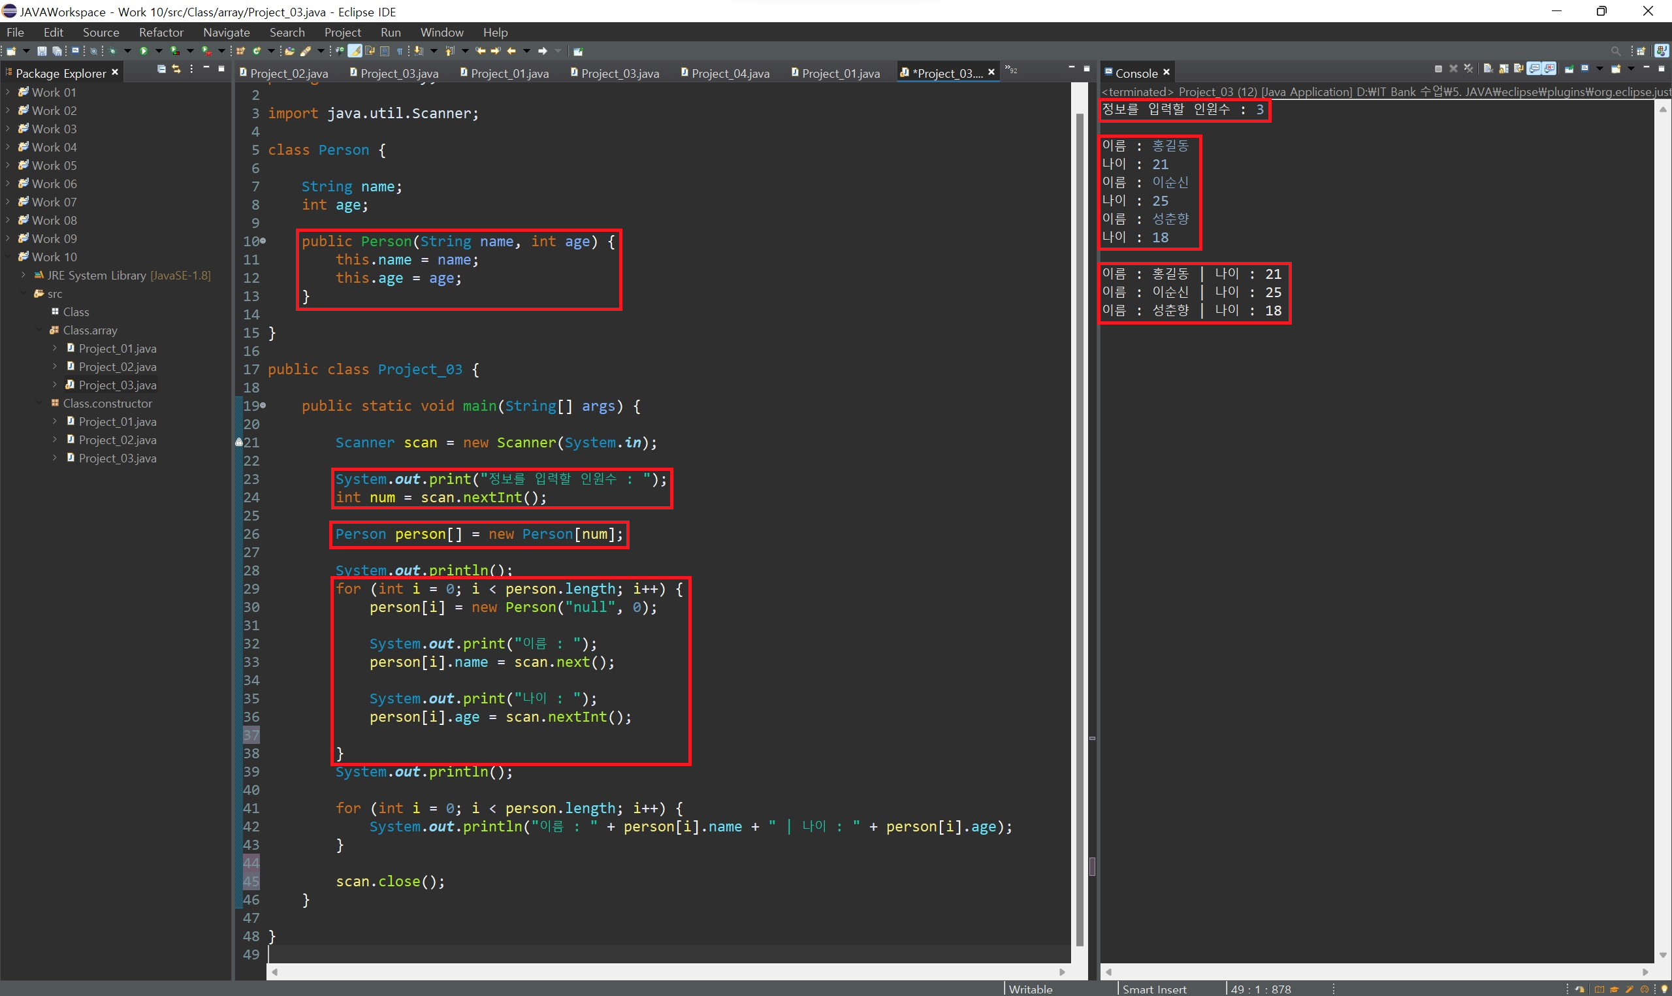The height and width of the screenshot is (996, 1672).
Task: Click the Debug bug icon
Action: click(113, 51)
